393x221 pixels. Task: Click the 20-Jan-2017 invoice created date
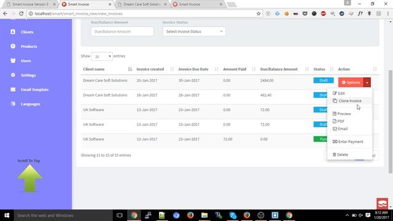click(147, 80)
